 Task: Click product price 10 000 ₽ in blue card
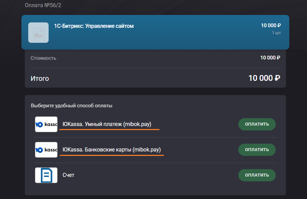pyautogui.click(x=271, y=25)
